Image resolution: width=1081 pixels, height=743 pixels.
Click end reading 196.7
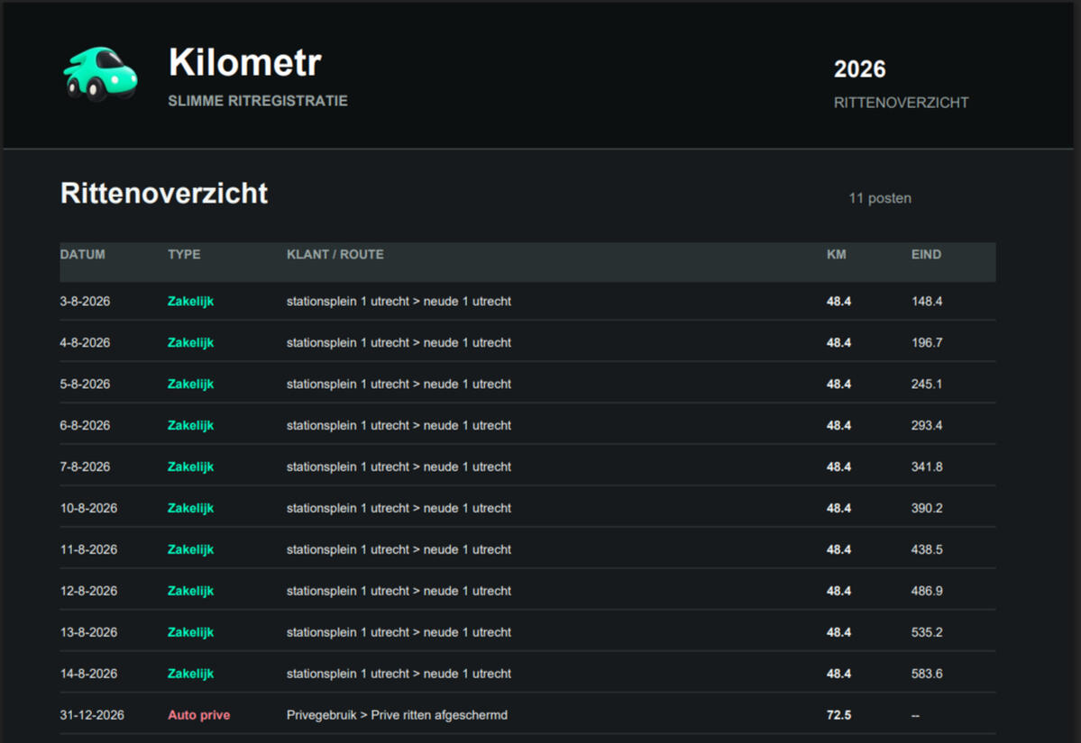(x=927, y=342)
